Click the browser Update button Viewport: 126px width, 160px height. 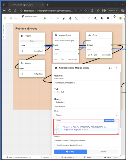pyautogui.click(x=113, y=11)
